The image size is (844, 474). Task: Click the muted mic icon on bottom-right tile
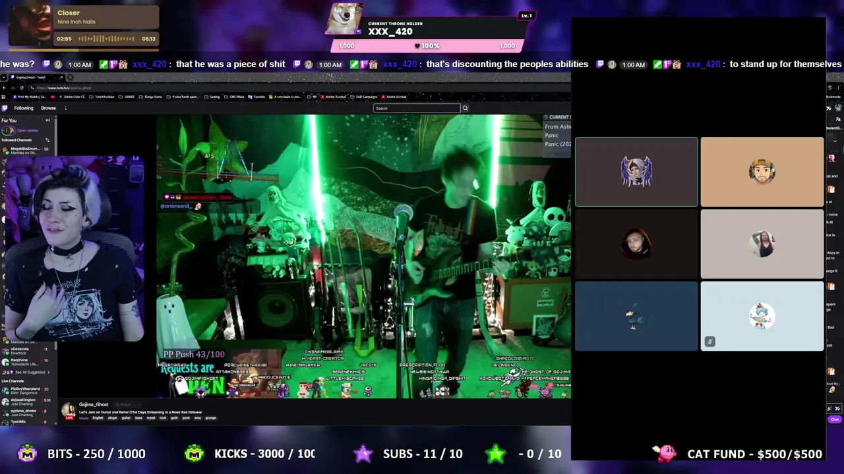(x=709, y=342)
